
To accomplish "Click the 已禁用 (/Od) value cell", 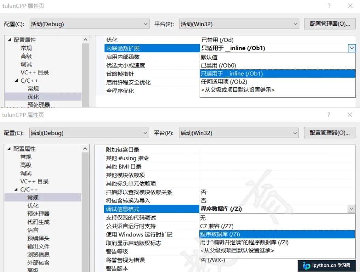I will click(278, 40).
